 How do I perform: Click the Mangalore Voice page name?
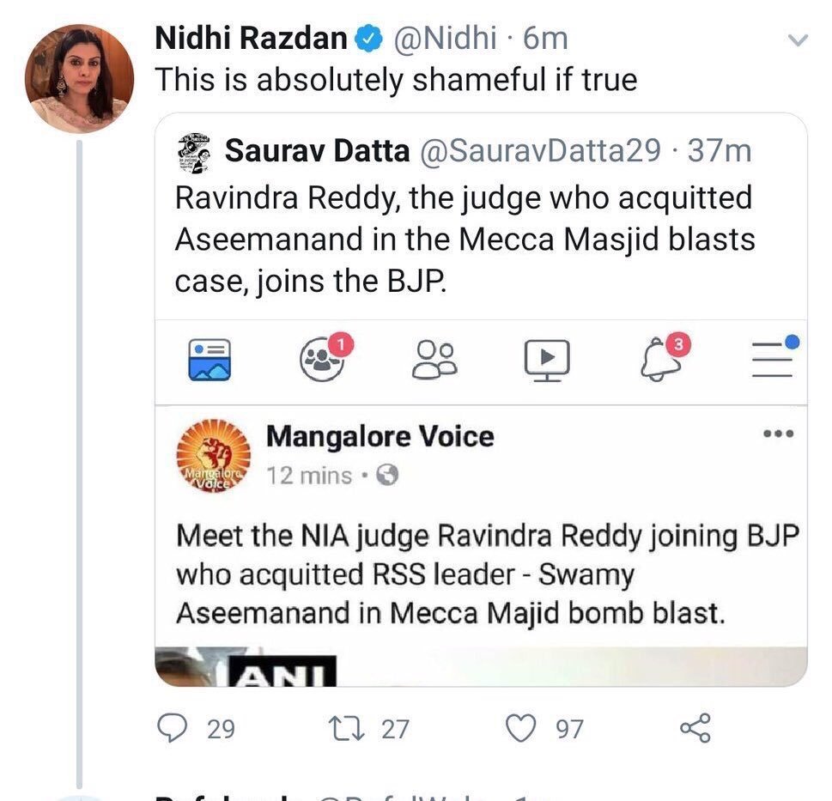click(x=380, y=437)
